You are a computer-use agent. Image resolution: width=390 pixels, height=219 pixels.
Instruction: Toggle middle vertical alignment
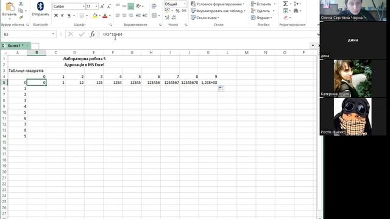point(124,6)
